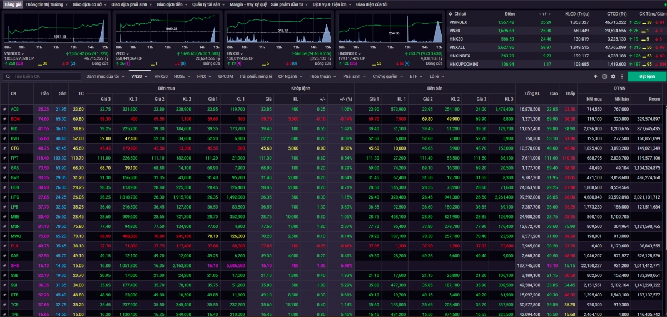Pin the SHB stock row
Image resolution: width=667 pixels, height=317 pixels.
click(4, 265)
